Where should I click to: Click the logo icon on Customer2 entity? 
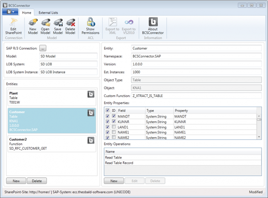click(91, 141)
